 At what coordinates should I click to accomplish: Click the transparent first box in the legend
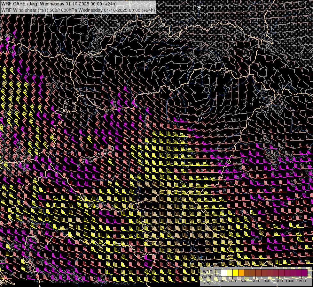click(x=218, y=273)
